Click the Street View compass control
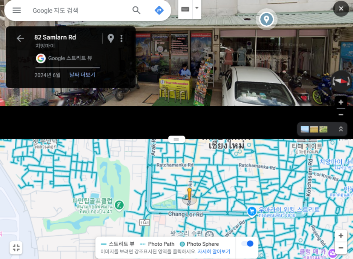Viewport: 353px width, 259px height. pyautogui.click(x=341, y=81)
